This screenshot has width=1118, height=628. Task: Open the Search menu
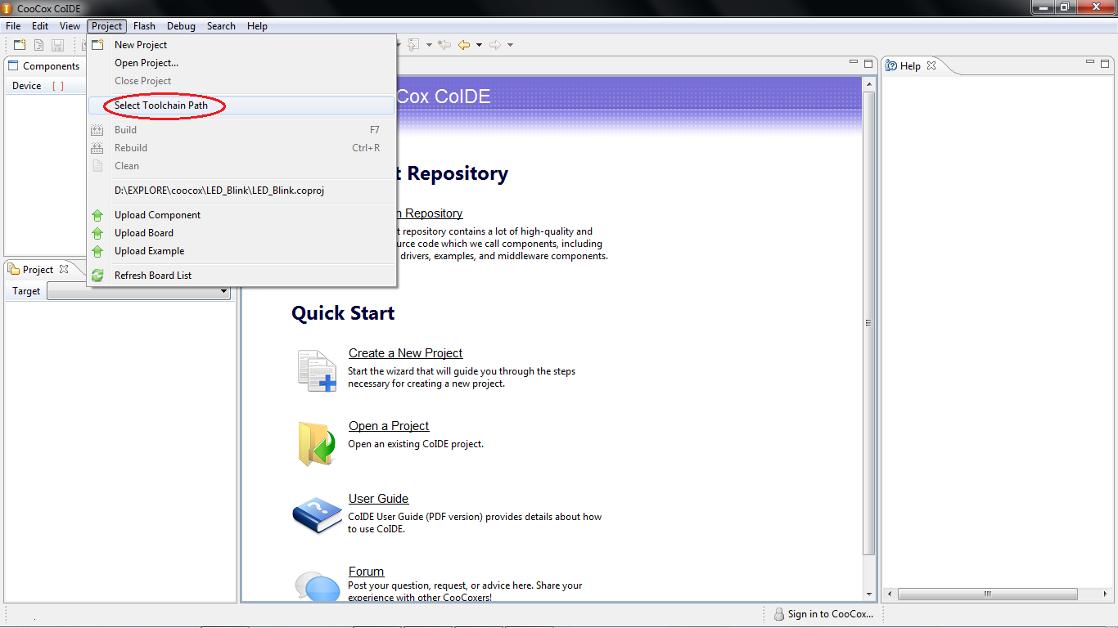(221, 26)
